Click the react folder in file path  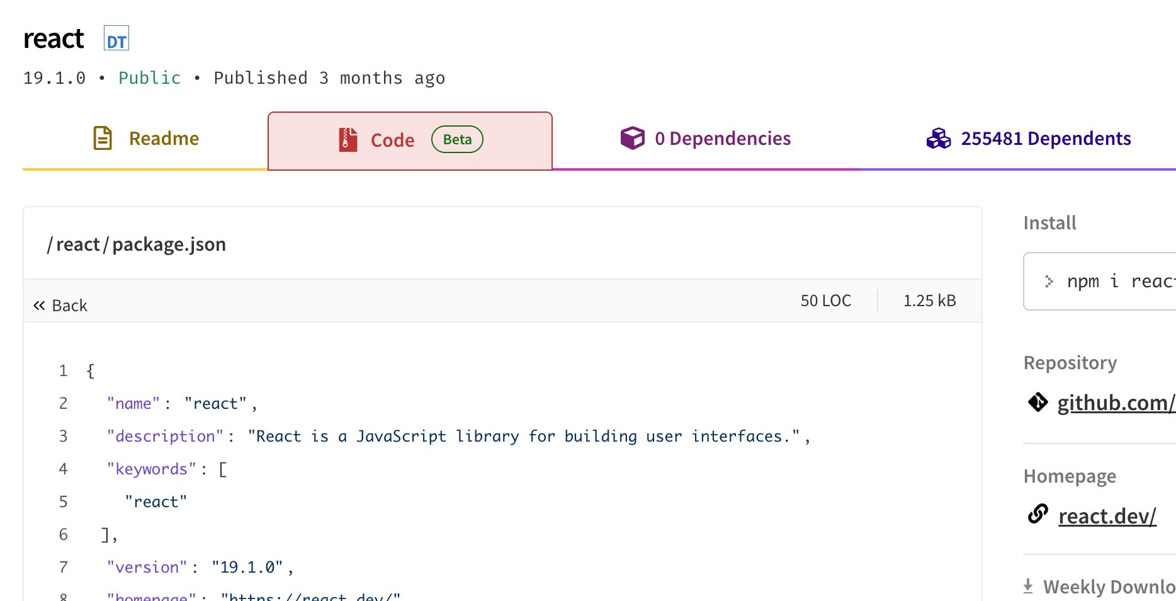78,244
